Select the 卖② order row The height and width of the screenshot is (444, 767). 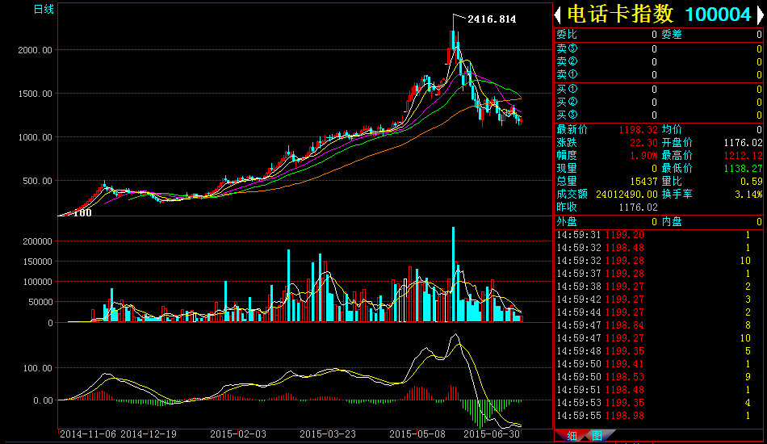[x=659, y=61]
